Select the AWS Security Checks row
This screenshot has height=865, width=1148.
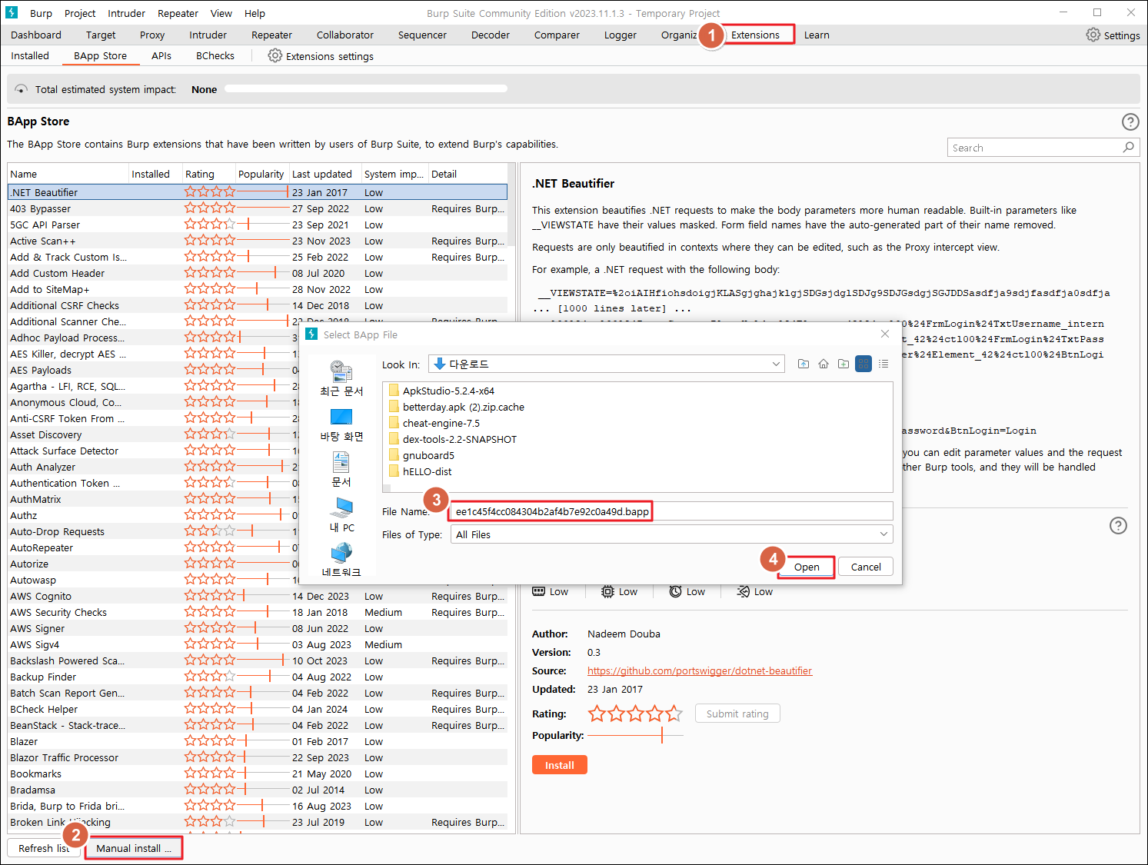coord(258,612)
